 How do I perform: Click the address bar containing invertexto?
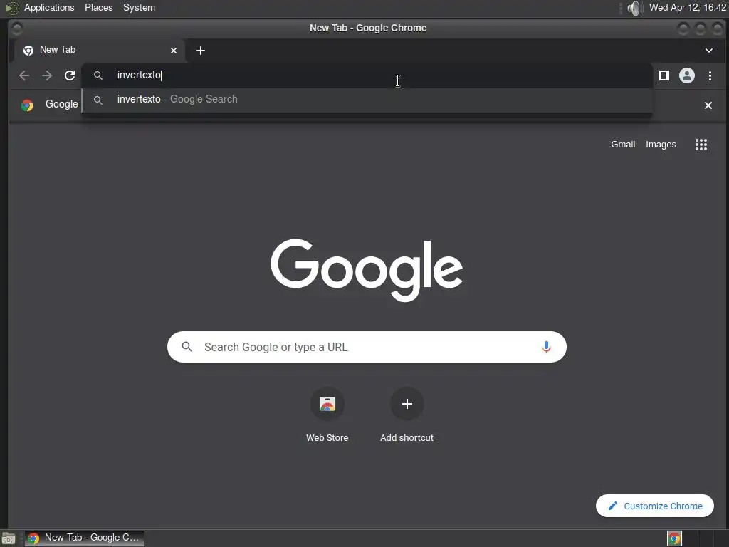pos(367,75)
